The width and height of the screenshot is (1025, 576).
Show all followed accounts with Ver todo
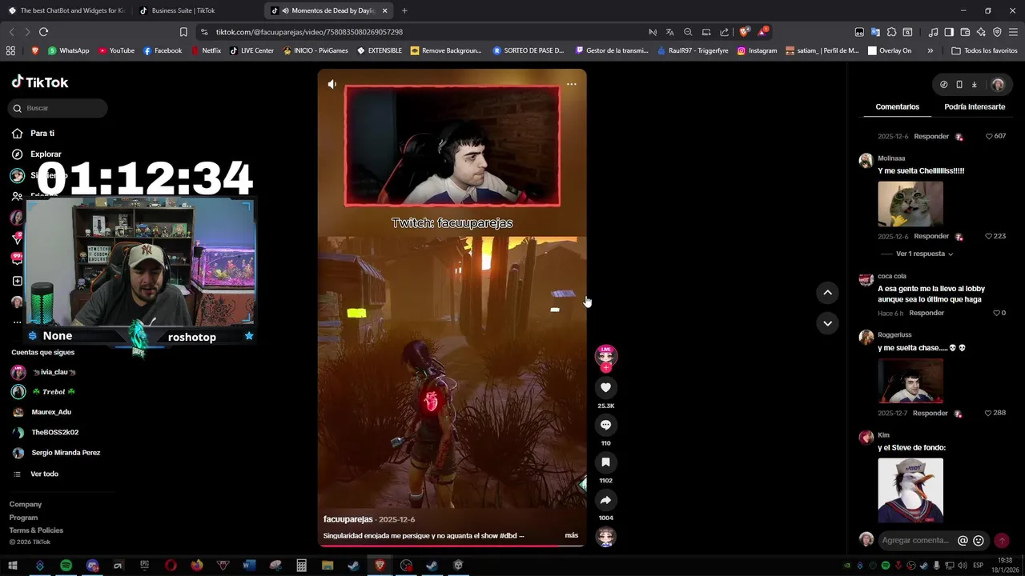(x=44, y=474)
